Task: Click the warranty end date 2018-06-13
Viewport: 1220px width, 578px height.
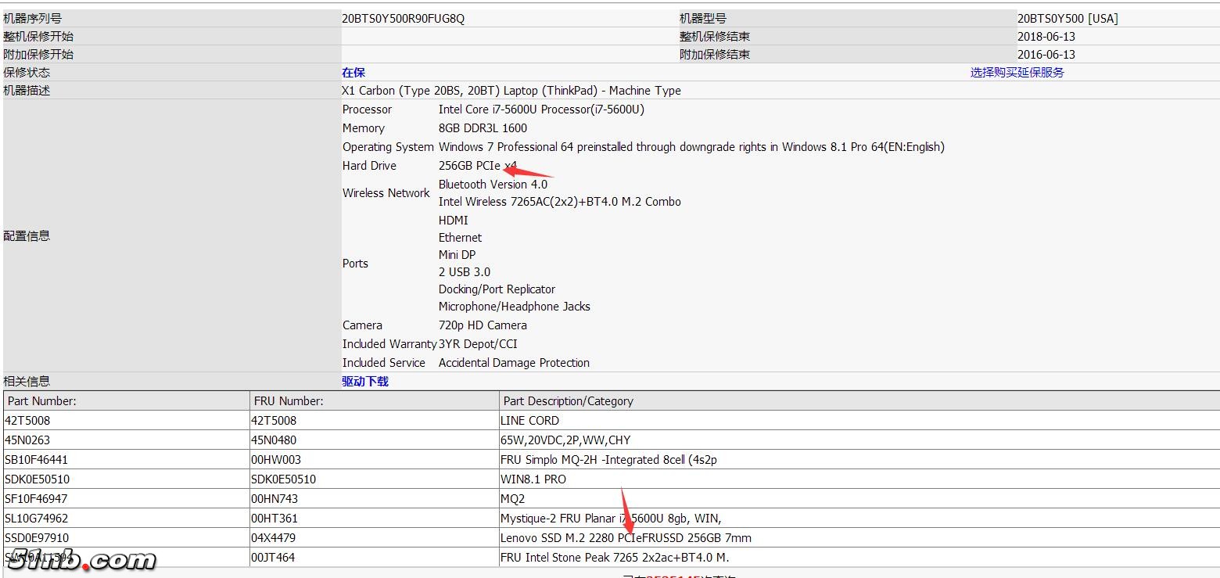Action: point(1046,37)
